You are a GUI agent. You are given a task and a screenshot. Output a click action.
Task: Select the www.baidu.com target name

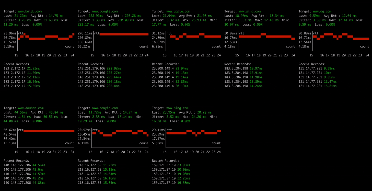[30, 11]
